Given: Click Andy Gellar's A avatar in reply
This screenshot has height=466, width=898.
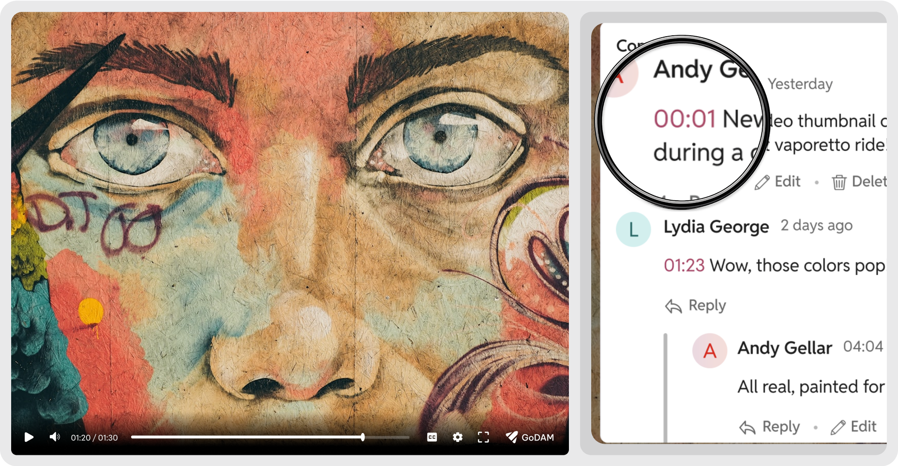Looking at the screenshot, I should (x=710, y=351).
